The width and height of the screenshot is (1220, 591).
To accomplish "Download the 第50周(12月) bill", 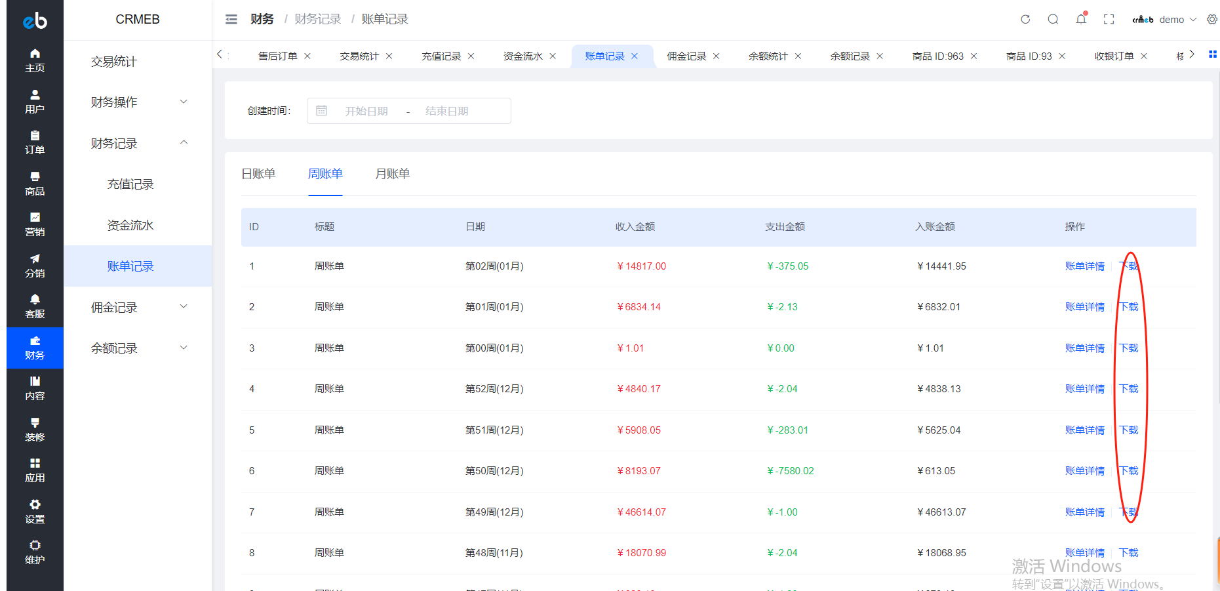I will click(x=1129, y=471).
